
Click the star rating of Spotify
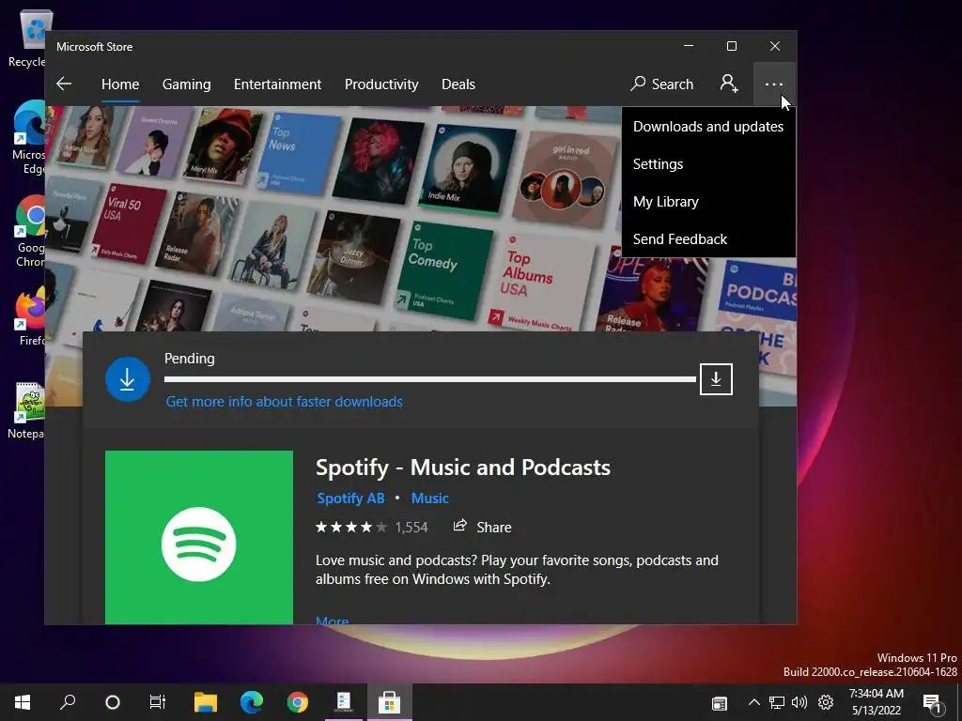351,528
